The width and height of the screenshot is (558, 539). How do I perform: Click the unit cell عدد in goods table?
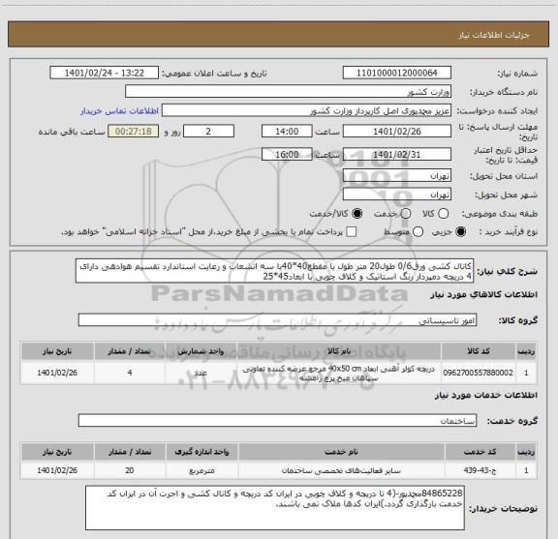[201, 373]
